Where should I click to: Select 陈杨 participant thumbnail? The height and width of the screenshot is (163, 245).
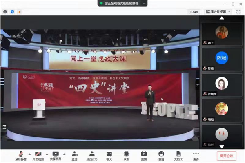pyautogui.click(x=222, y=59)
